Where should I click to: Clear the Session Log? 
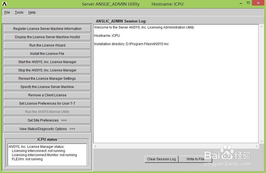[x=161, y=159]
